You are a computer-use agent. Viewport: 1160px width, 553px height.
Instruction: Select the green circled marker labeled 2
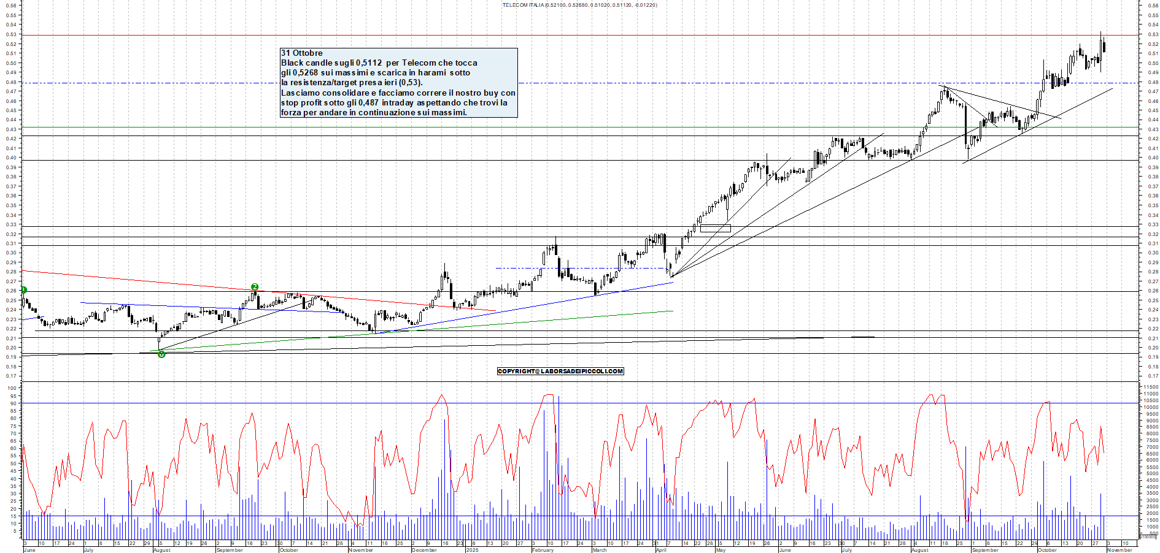click(254, 286)
